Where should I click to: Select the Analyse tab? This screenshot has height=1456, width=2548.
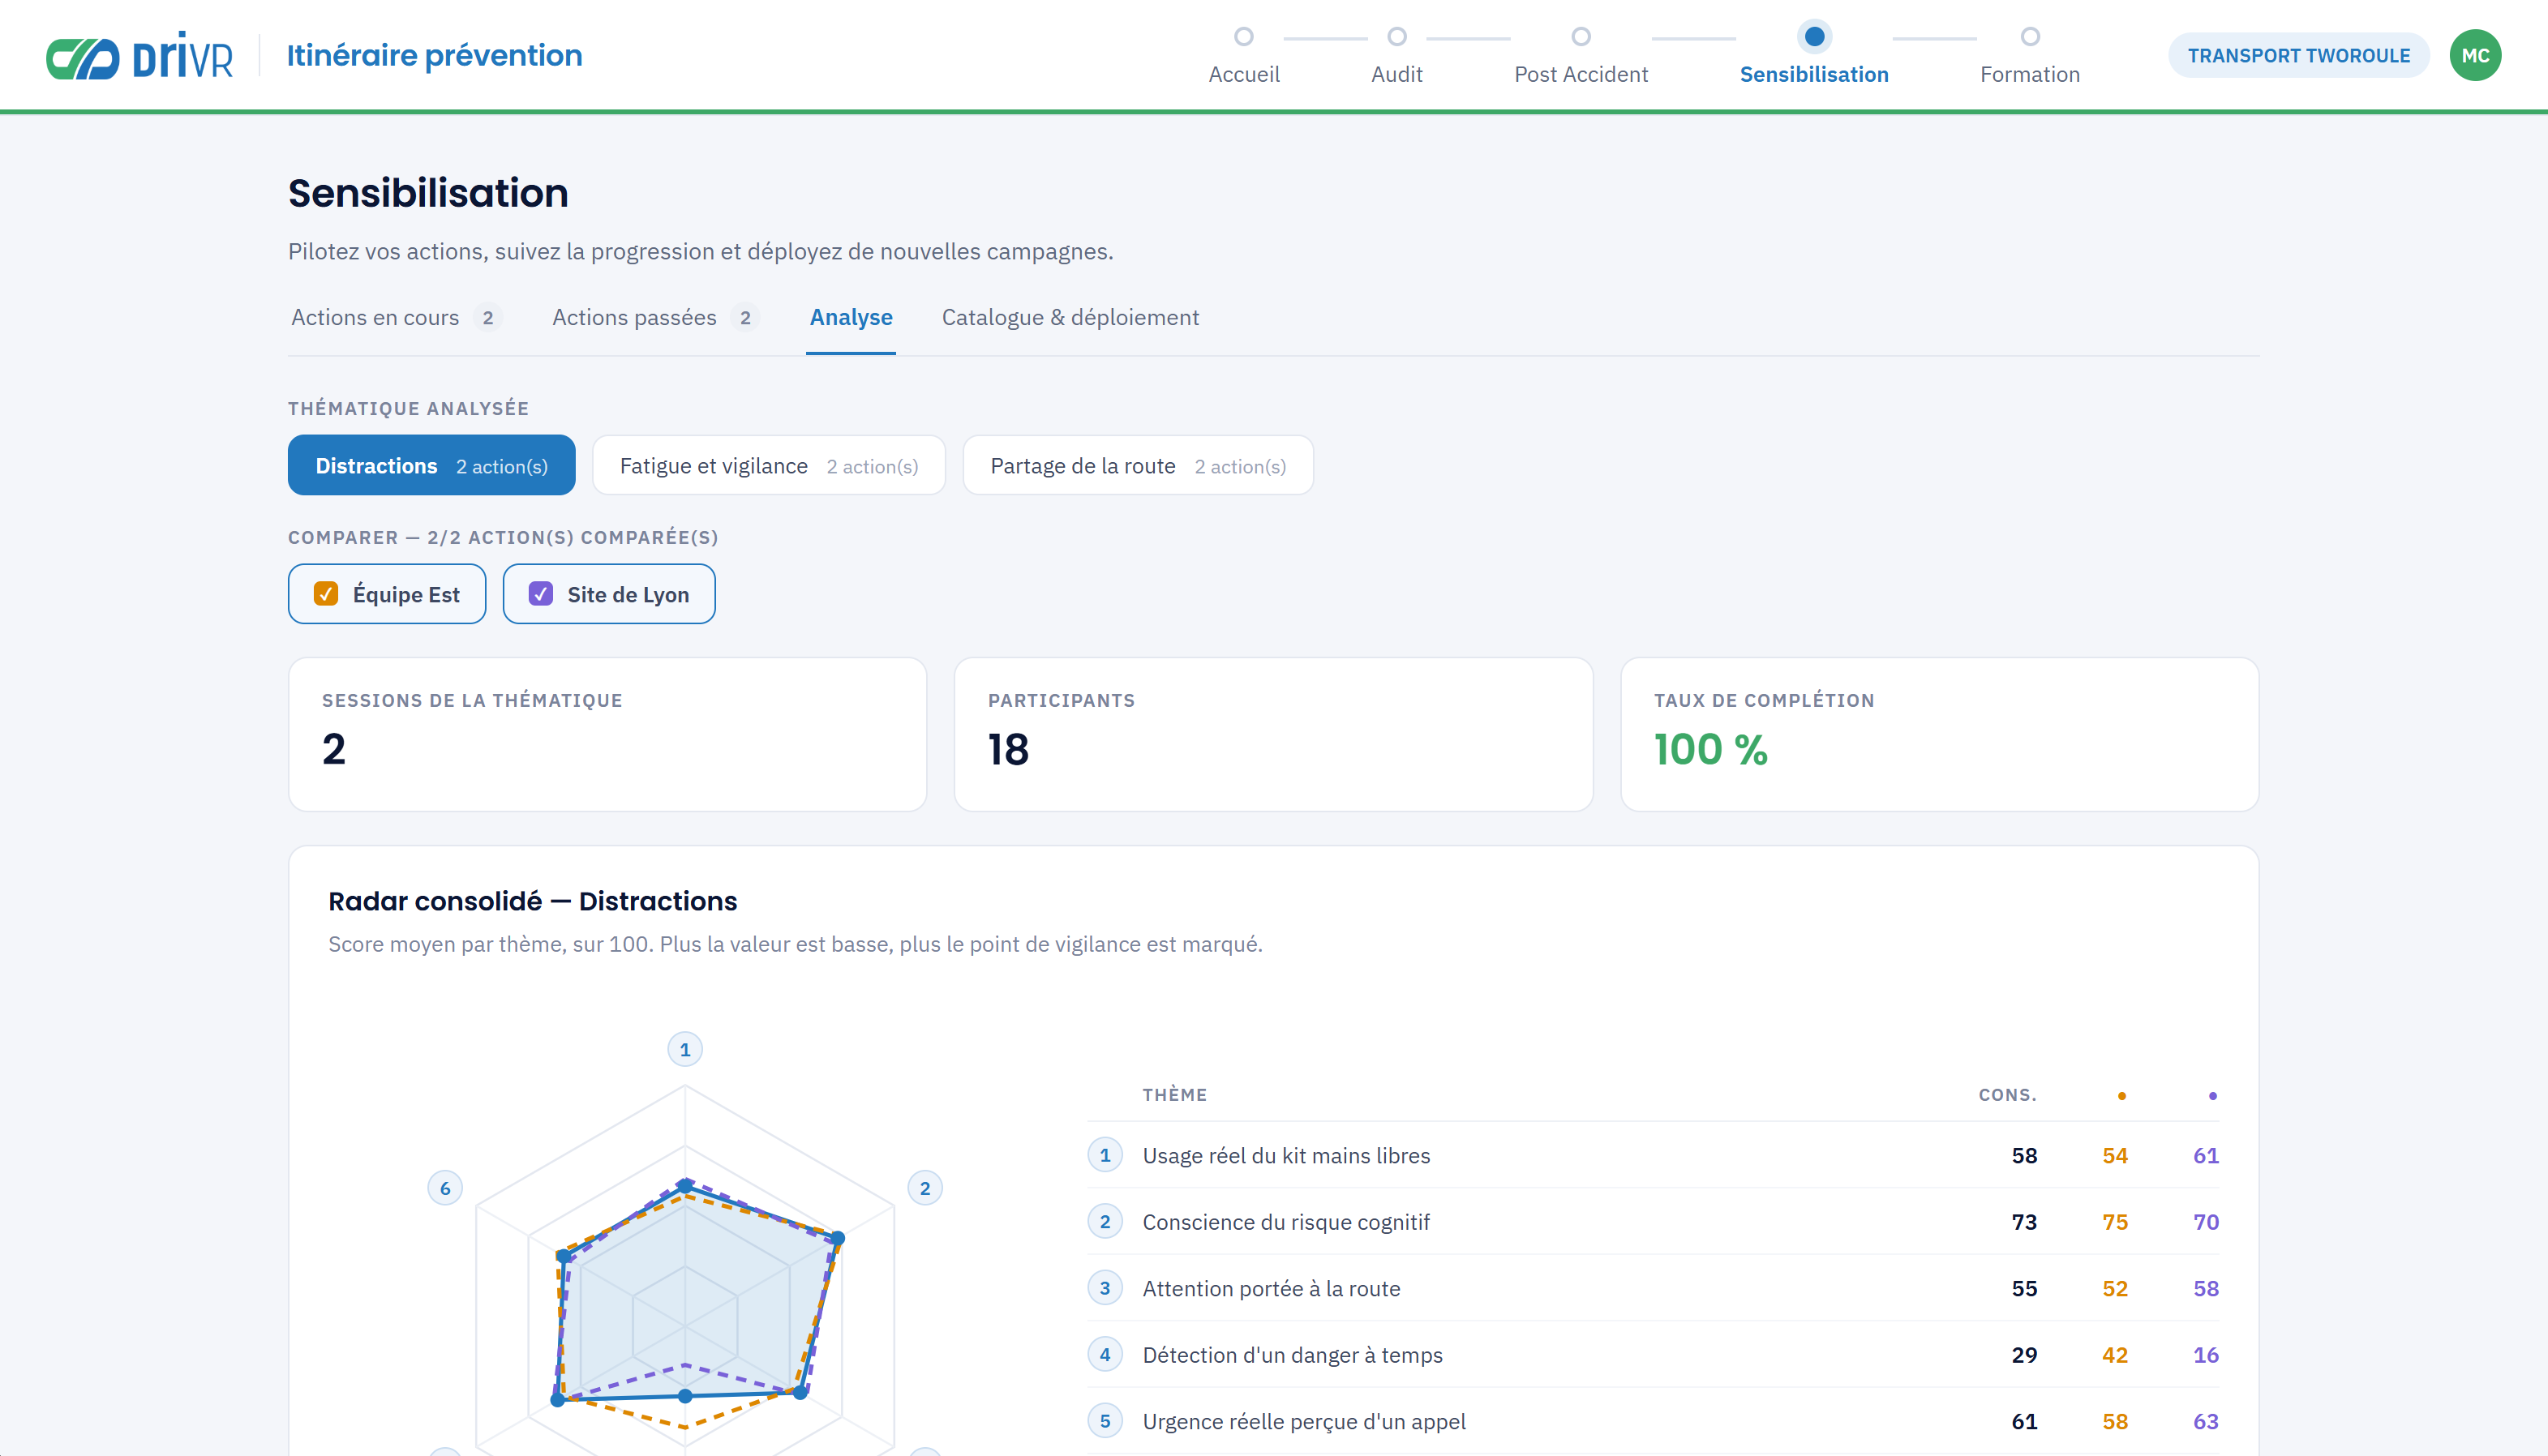click(x=850, y=317)
